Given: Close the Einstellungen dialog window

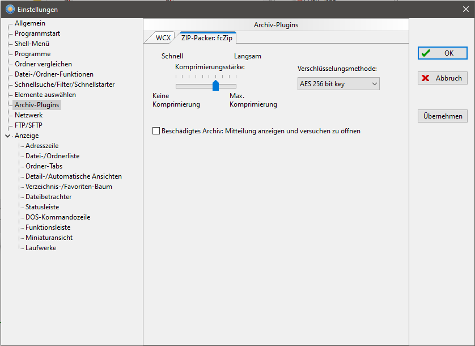Looking at the screenshot, I should click(465, 9).
